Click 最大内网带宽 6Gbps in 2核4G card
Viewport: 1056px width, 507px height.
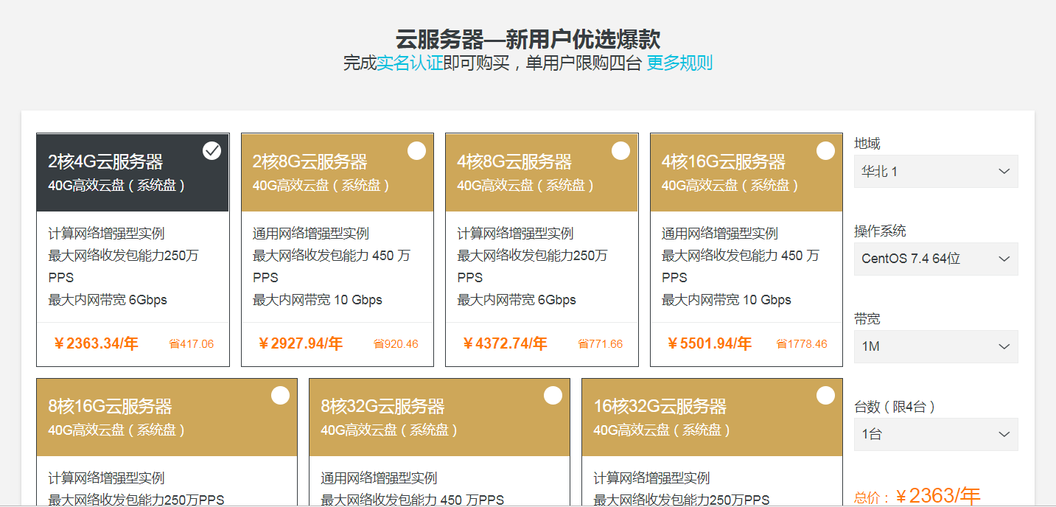point(108,300)
